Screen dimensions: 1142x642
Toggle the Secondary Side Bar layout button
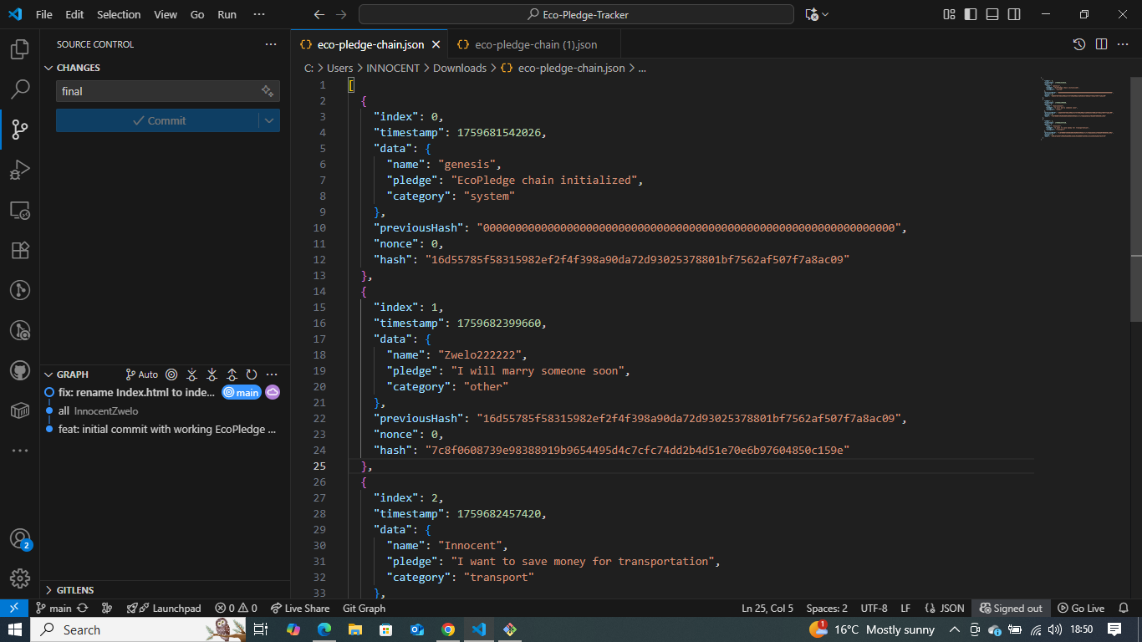1014,14
